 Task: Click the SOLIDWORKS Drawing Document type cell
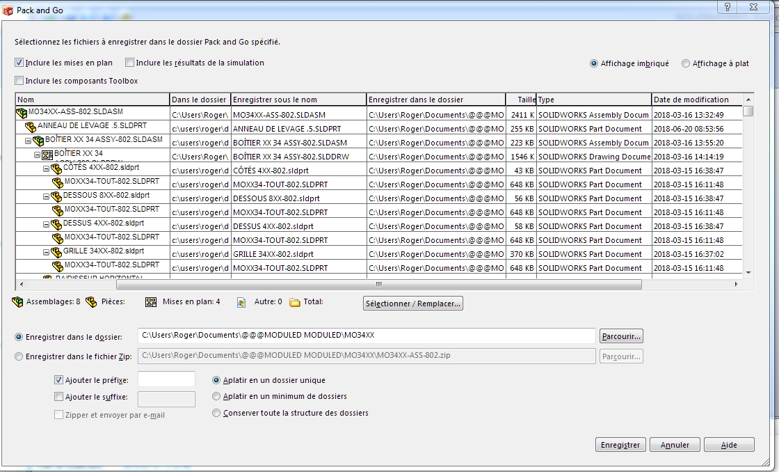[594, 156]
